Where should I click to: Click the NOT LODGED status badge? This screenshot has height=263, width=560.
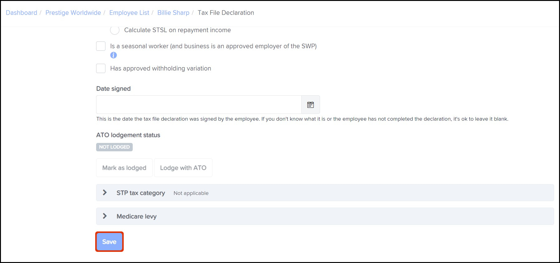(114, 147)
